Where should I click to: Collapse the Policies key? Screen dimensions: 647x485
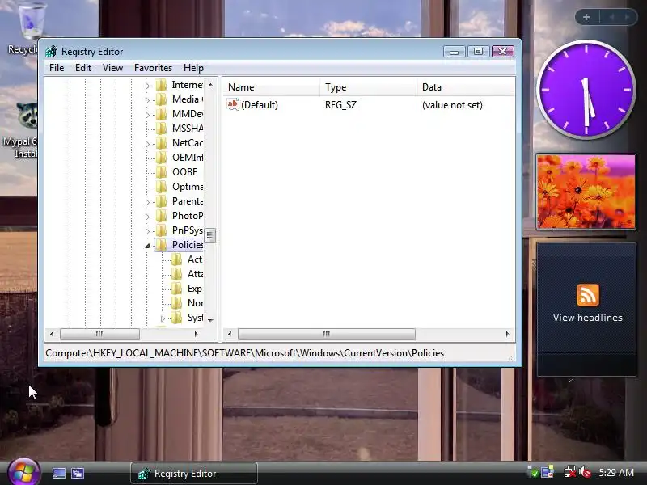147,246
